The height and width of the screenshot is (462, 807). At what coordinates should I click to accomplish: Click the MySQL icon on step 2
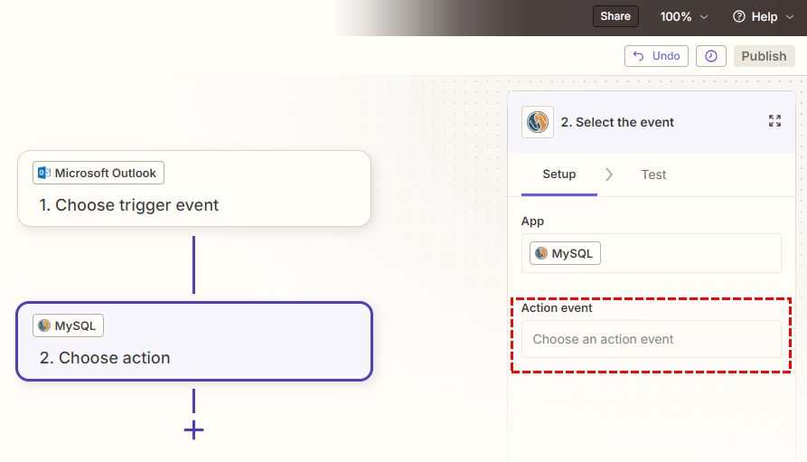(x=43, y=325)
